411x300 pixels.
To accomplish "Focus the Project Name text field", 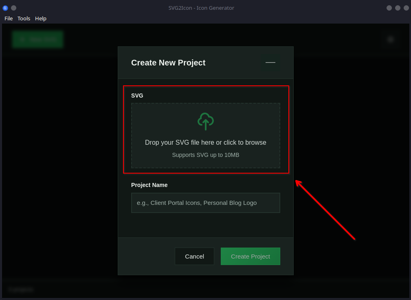I will click(x=205, y=203).
